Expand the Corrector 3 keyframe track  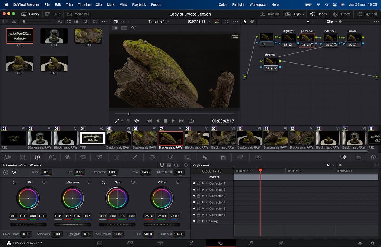(206, 196)
